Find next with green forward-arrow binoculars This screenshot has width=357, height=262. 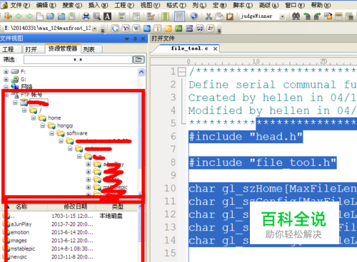(x=317, y=16)
